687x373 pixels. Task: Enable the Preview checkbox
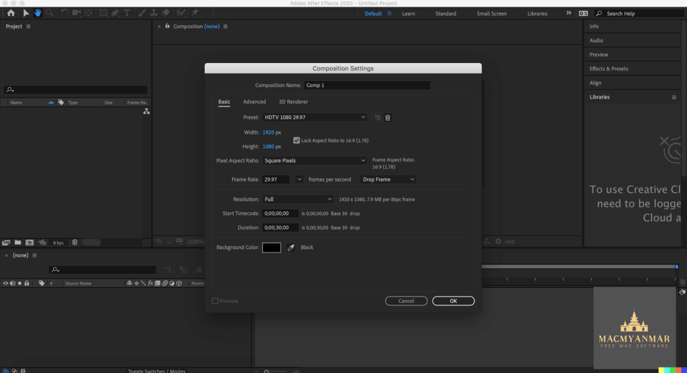click(215, 301)
